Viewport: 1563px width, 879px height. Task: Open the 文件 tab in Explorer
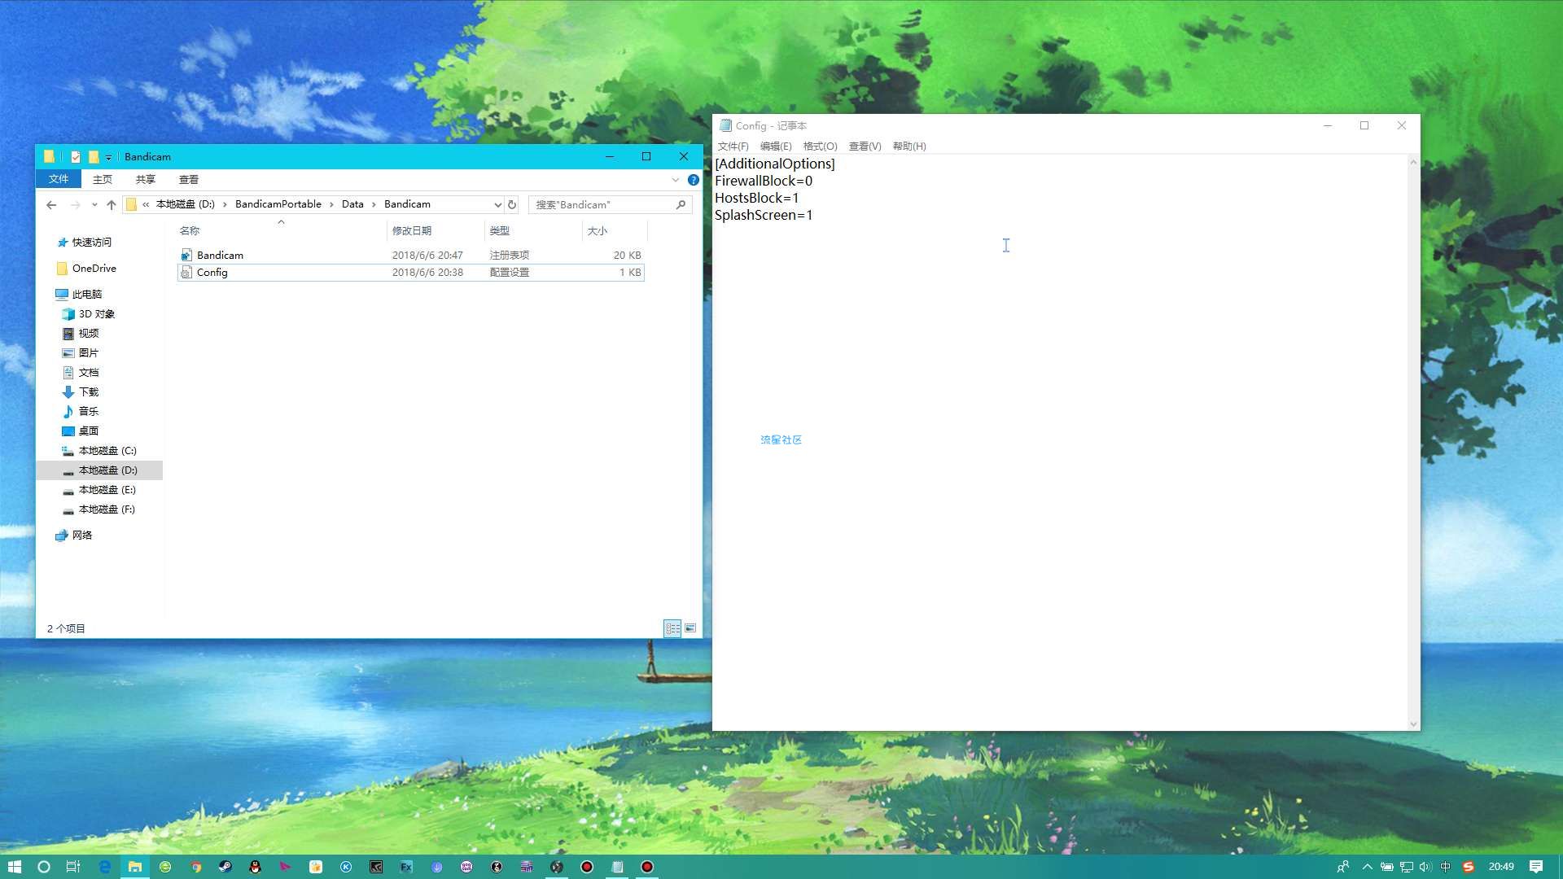click(59, 179)
